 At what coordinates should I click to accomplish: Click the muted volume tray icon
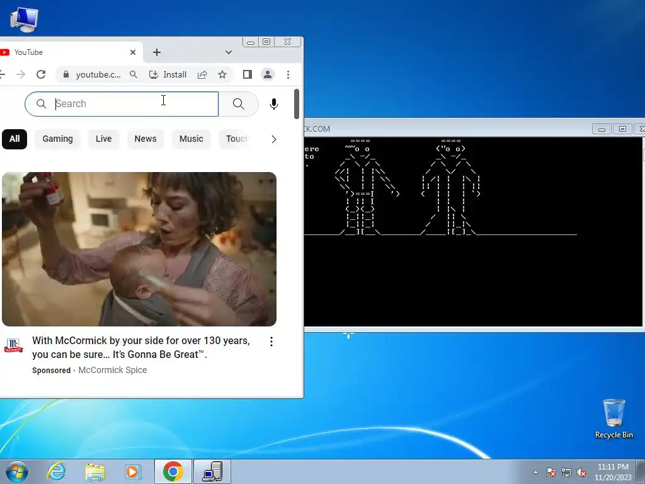tap(581, 472)
